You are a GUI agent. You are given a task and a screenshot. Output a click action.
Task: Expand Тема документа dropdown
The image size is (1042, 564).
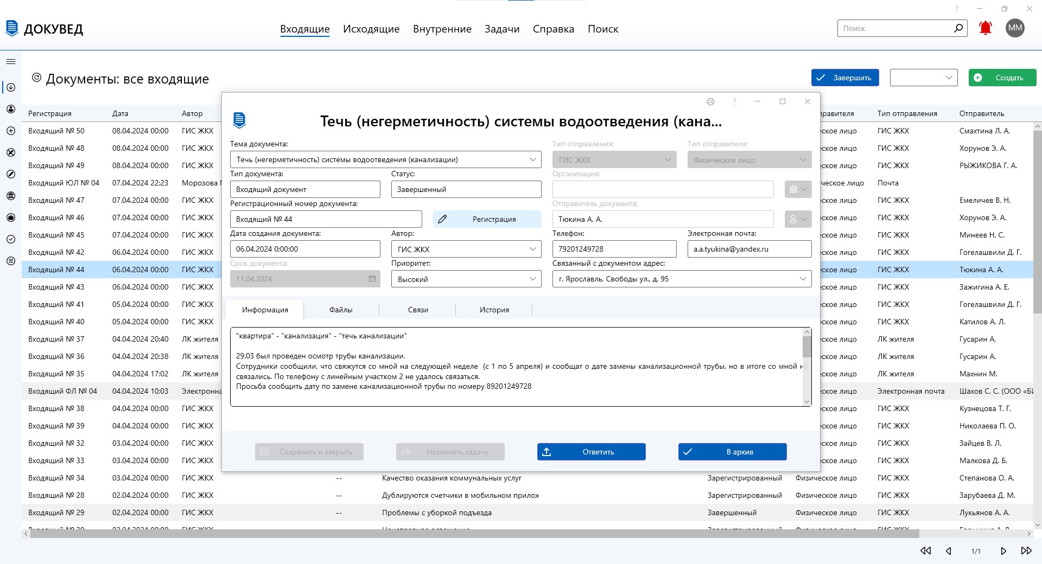point(533,159)
